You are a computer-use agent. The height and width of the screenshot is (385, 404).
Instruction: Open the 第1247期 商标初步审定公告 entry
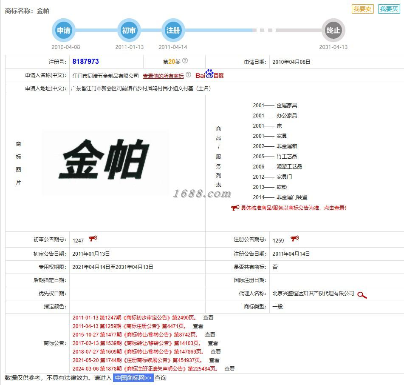(x=135, y=318)
